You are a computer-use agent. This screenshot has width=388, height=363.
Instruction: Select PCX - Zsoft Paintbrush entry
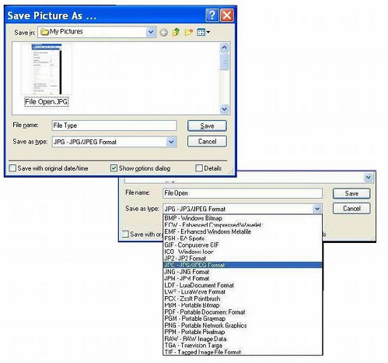[243, 298]
